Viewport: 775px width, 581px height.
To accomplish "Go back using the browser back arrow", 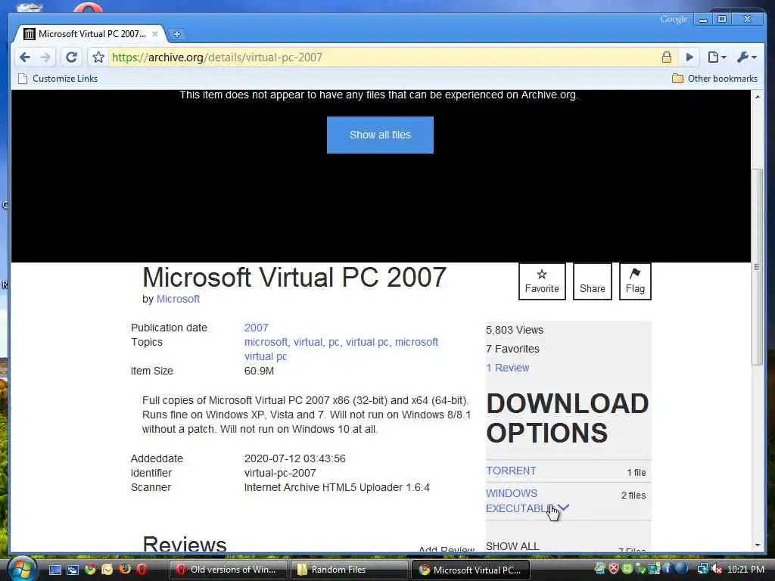I will coord(25,57).
